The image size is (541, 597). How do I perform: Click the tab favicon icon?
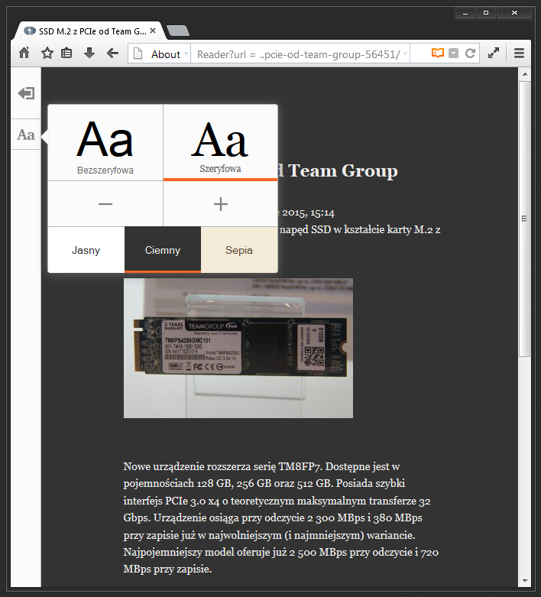[x=30, y=31]
